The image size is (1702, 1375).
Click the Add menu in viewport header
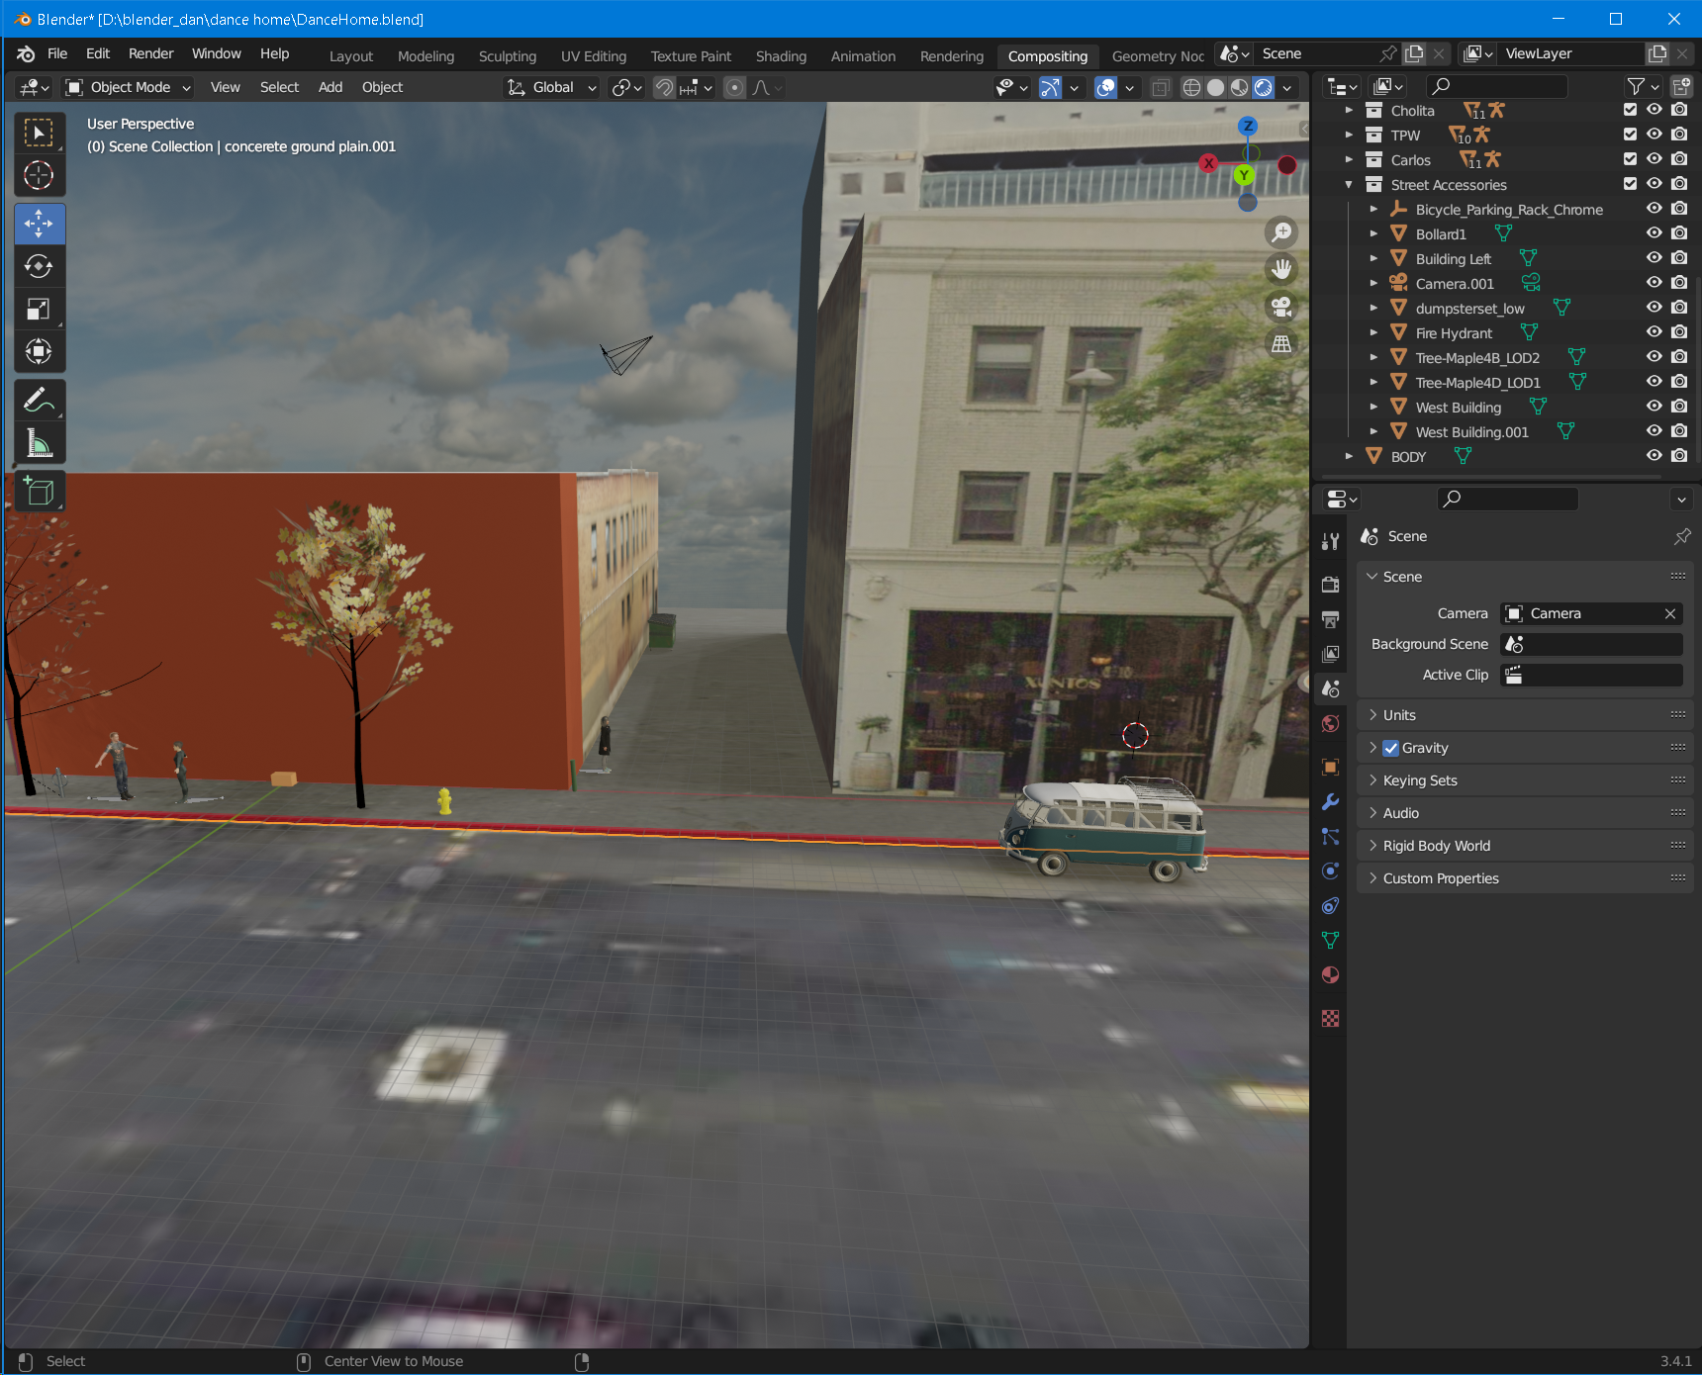330,87
